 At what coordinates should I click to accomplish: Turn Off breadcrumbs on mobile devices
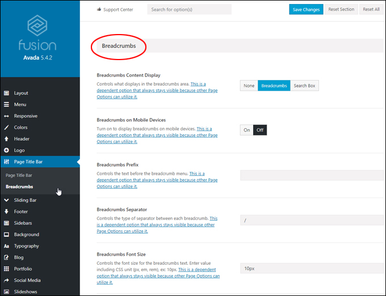(260, 130)
